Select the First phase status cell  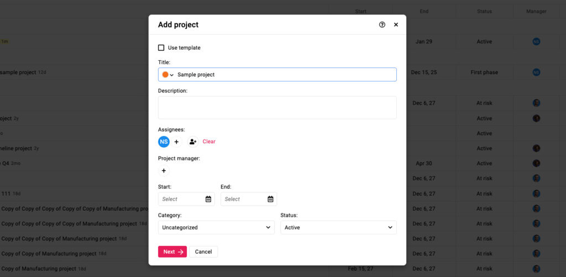484,72
